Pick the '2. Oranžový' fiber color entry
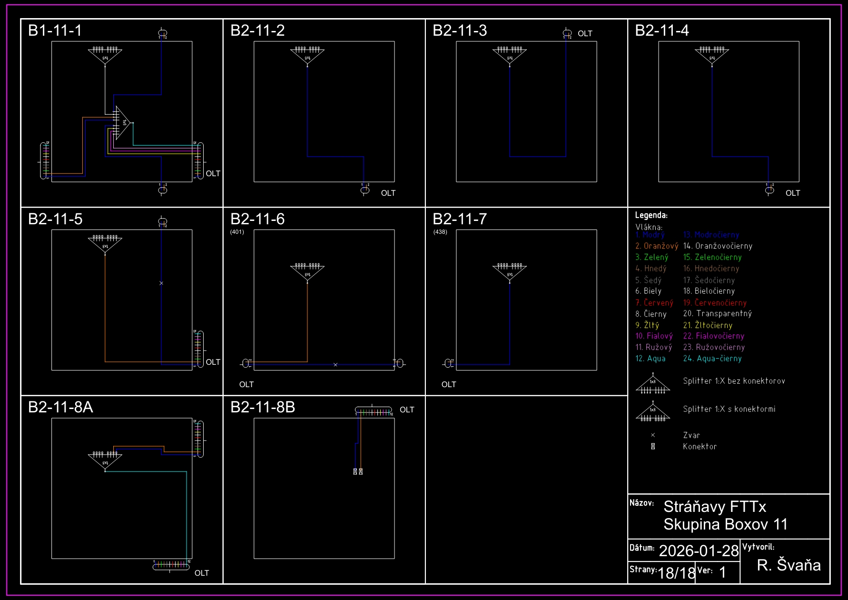Image resolution: width=848 pixels, height=600 pixels. point(657,246)
